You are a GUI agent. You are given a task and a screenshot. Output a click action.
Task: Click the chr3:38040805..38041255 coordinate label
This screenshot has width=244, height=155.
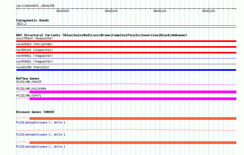coord(35,6)
